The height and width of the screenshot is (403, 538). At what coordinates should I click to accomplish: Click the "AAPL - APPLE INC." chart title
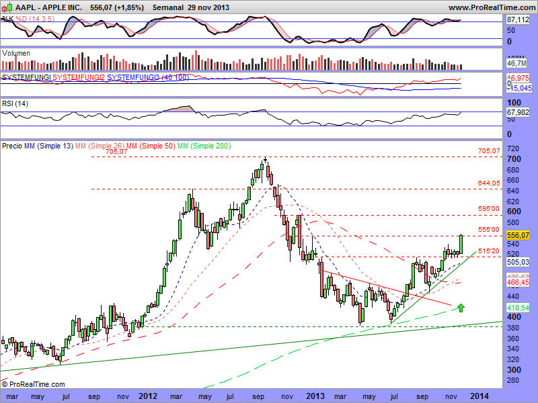[x=48, y=7]
